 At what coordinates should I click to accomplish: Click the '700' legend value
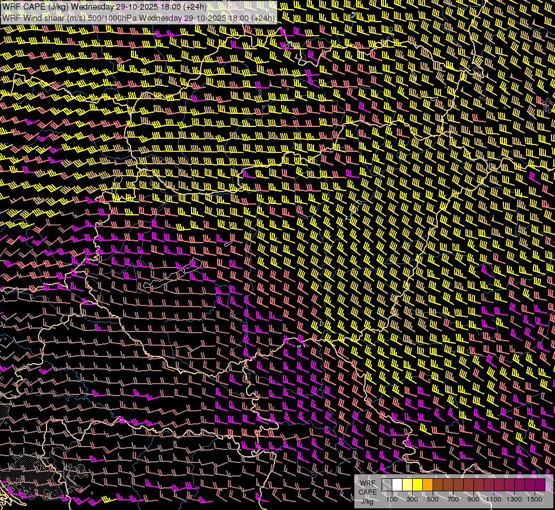pyautogui.click(x=453, y=499)
